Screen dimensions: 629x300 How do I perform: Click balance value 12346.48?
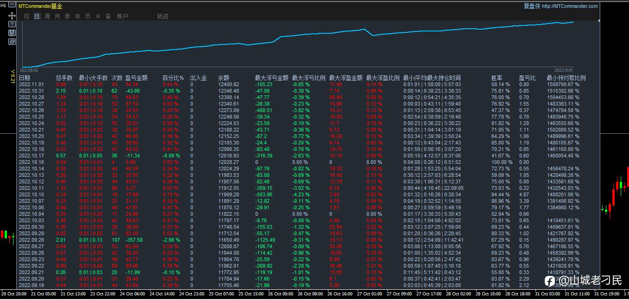(228, 91)
